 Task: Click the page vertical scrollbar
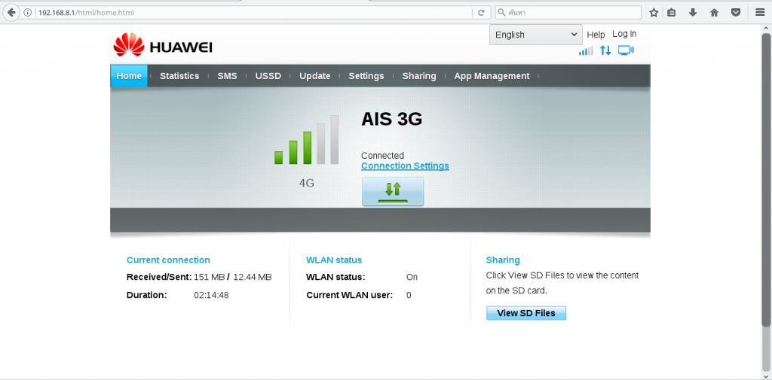point(766,179)
